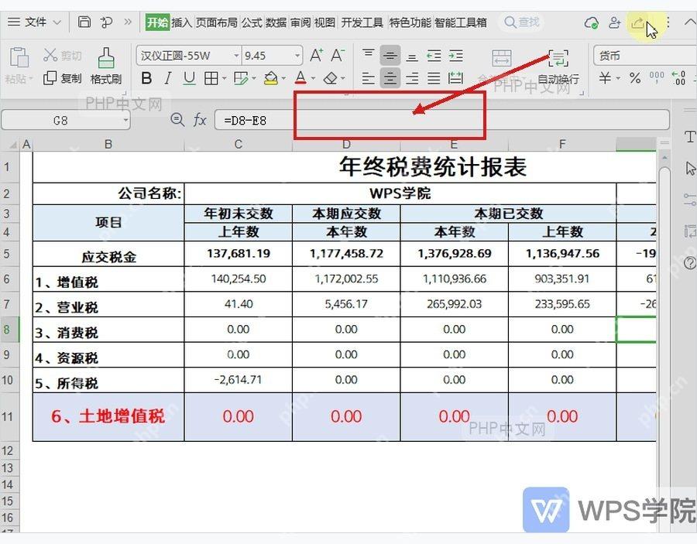
Task: Set right horizontal alignment
Action: click(412, 79)
